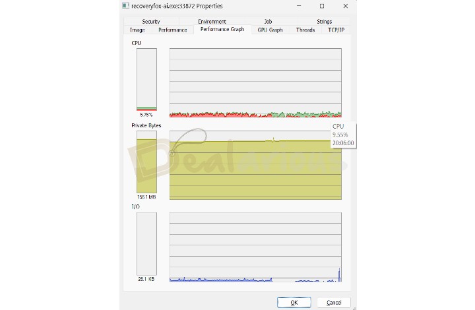Click the Private Bytes label
Image resolution: width=475 pixels, height=310 pixels.
[x=146, y=125]
